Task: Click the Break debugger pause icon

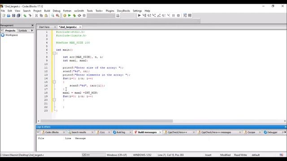Action: (174, 16)
